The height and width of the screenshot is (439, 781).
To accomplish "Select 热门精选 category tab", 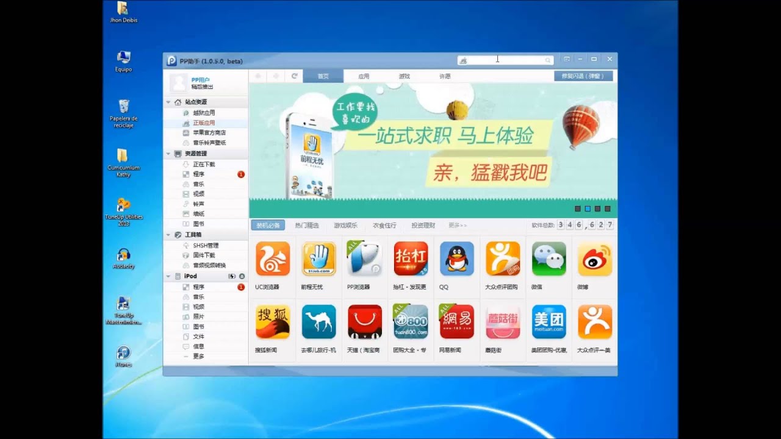I will [307, 226].
